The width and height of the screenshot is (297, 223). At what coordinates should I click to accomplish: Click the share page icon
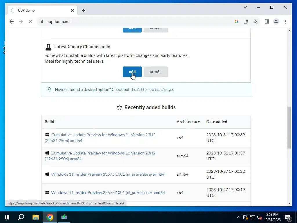[x=246, y=21]
